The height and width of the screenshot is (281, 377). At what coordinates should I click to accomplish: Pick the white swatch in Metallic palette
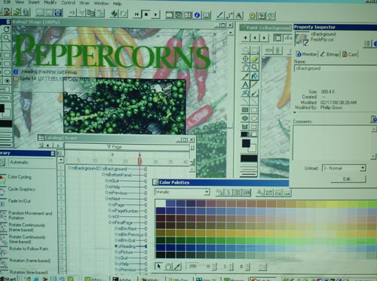point(161,203)
